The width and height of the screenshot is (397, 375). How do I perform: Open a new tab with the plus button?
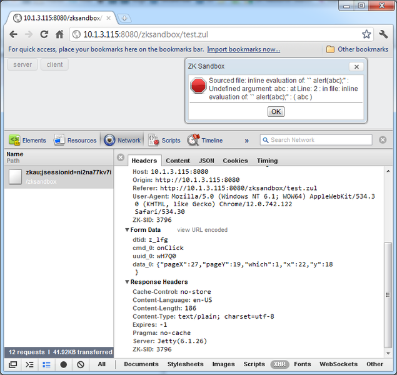tap(124, 18)
